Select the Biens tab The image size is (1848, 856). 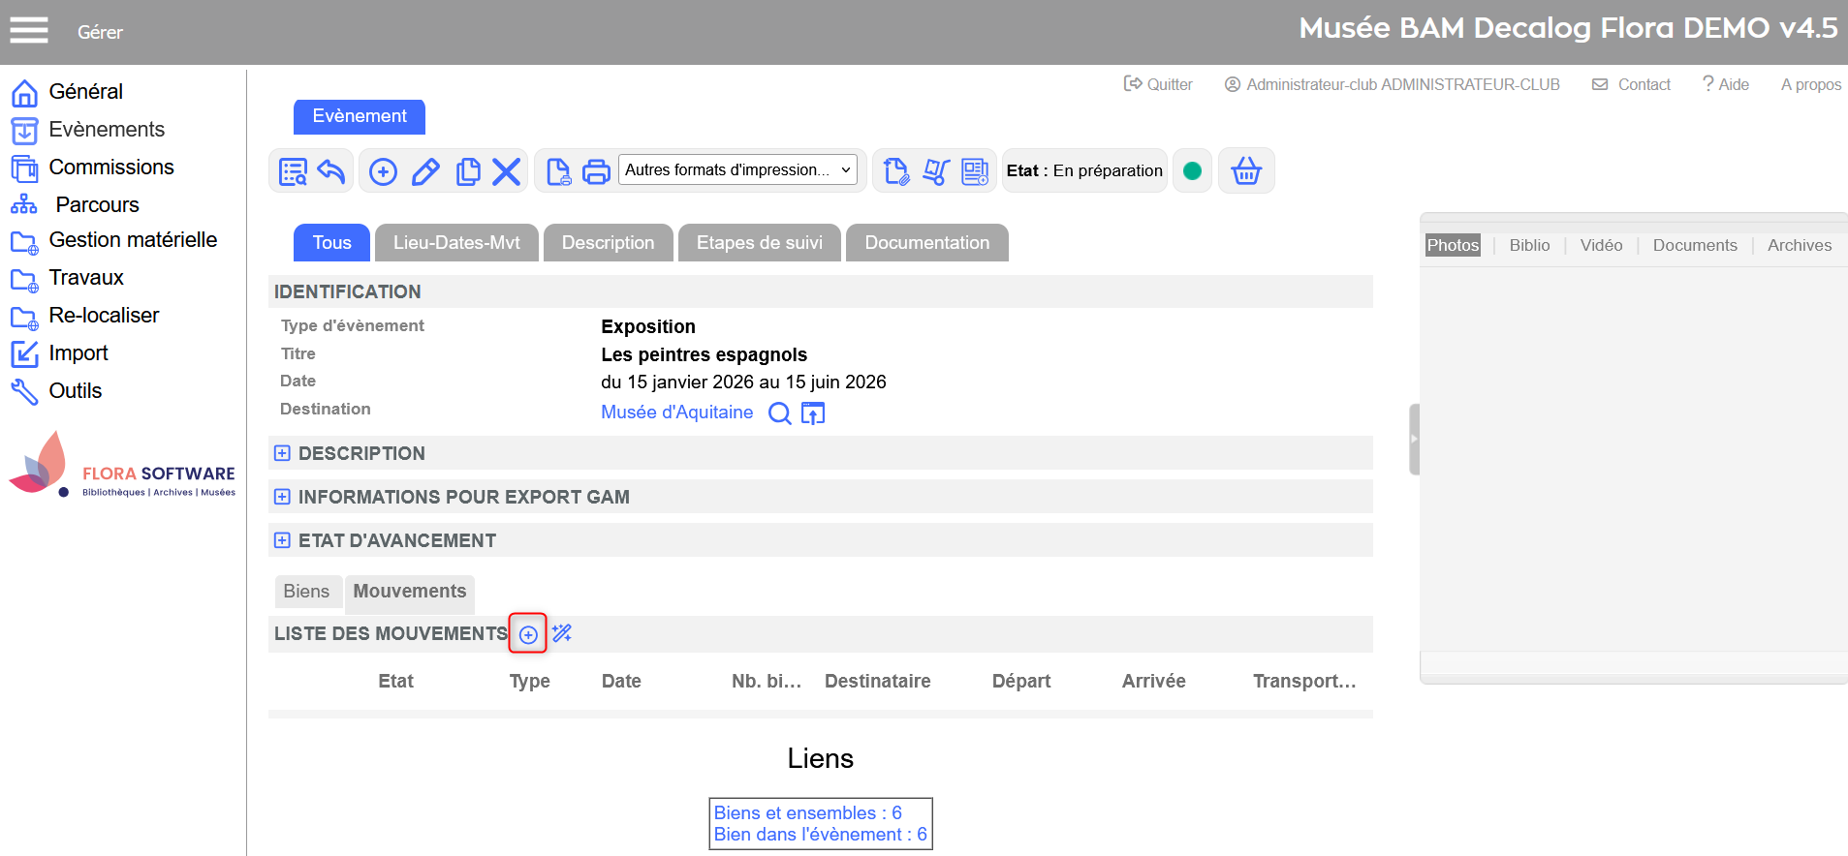(306, 592)
